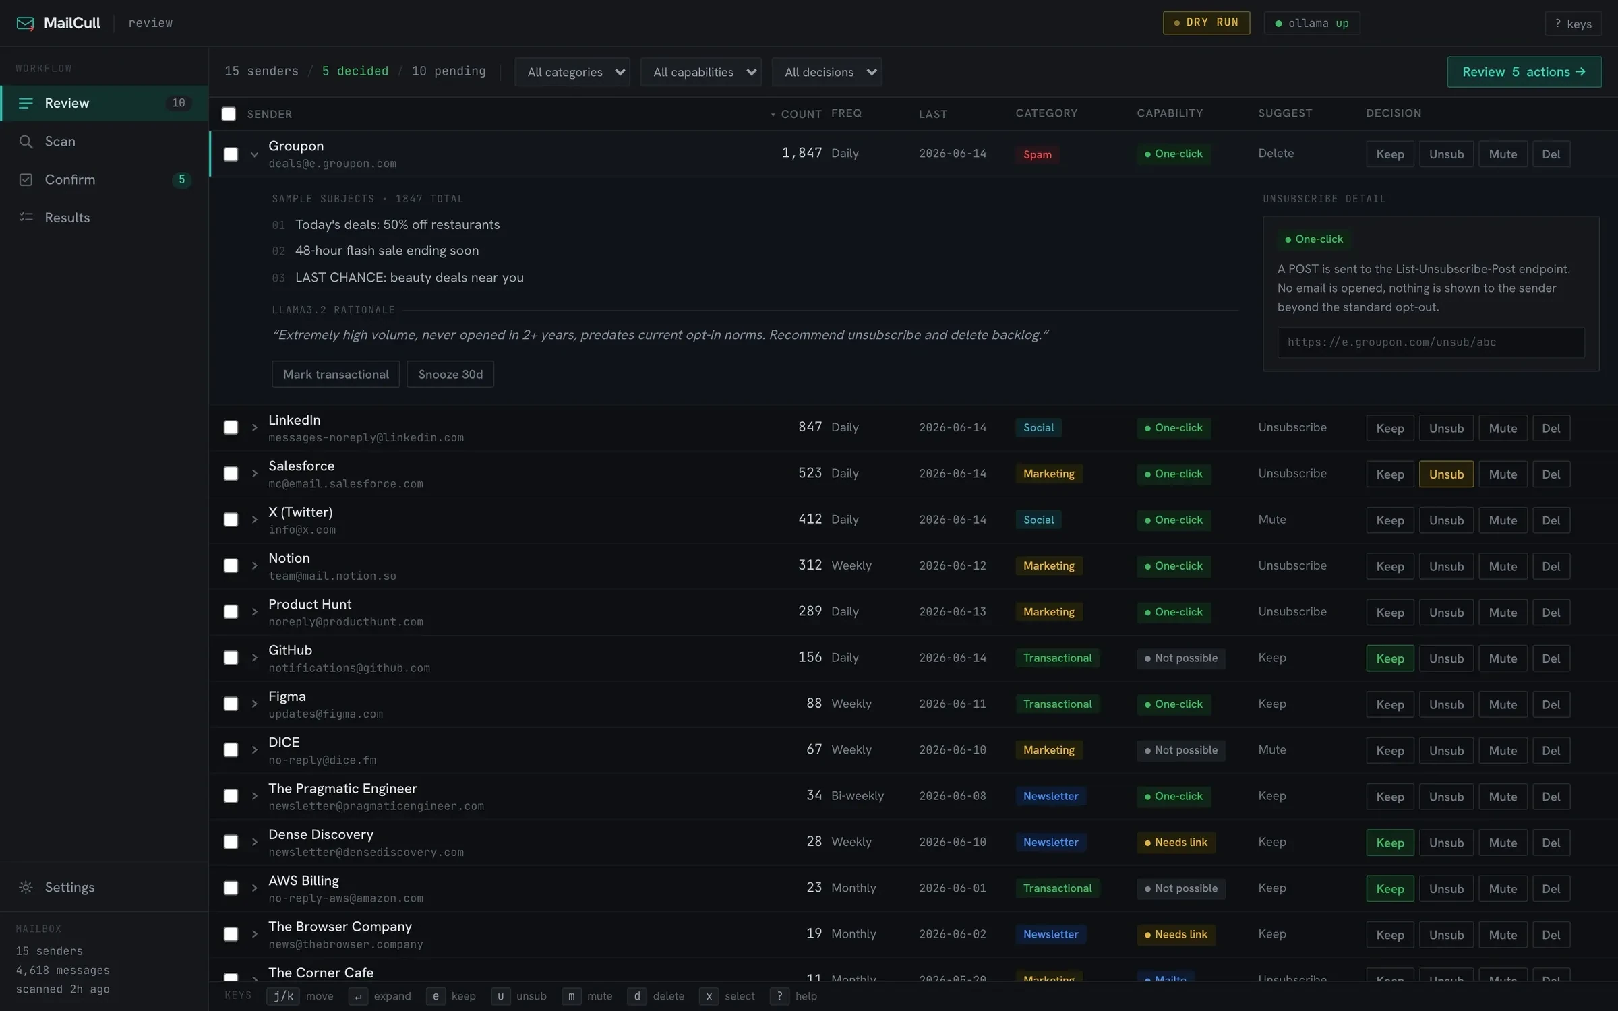
Task: Check the Salesforce row checkbox
Action: coord(231,474)
